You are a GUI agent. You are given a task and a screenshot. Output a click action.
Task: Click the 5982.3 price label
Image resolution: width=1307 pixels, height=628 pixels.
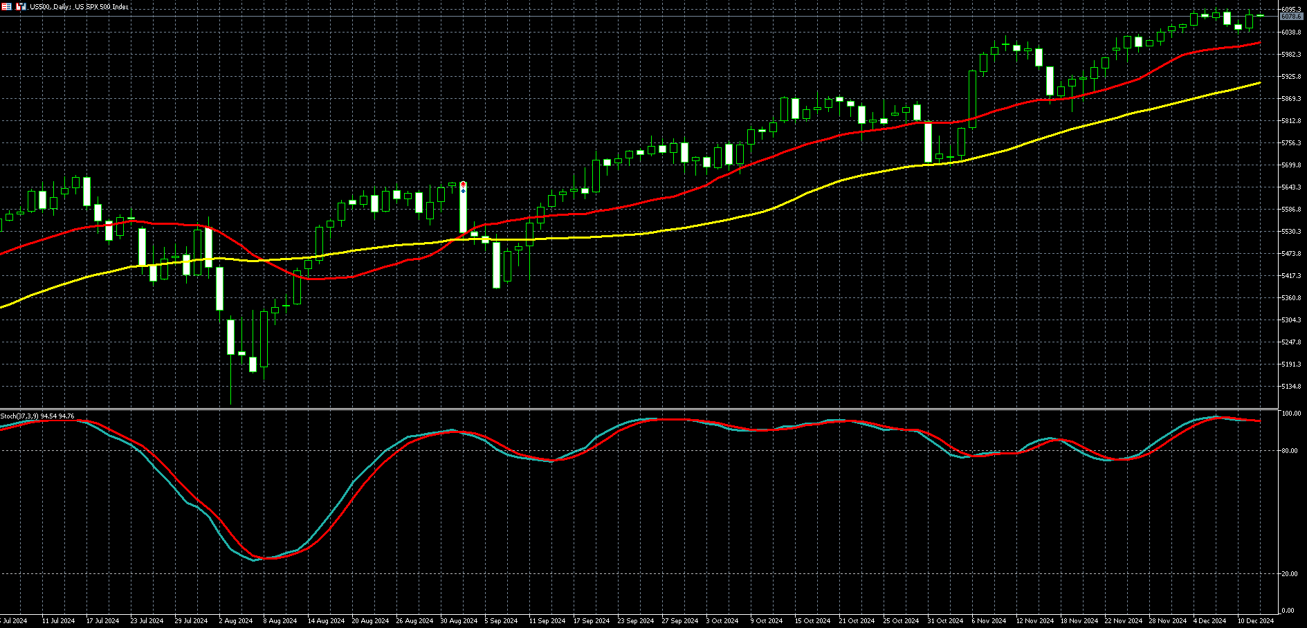[x=1291, y=55]
